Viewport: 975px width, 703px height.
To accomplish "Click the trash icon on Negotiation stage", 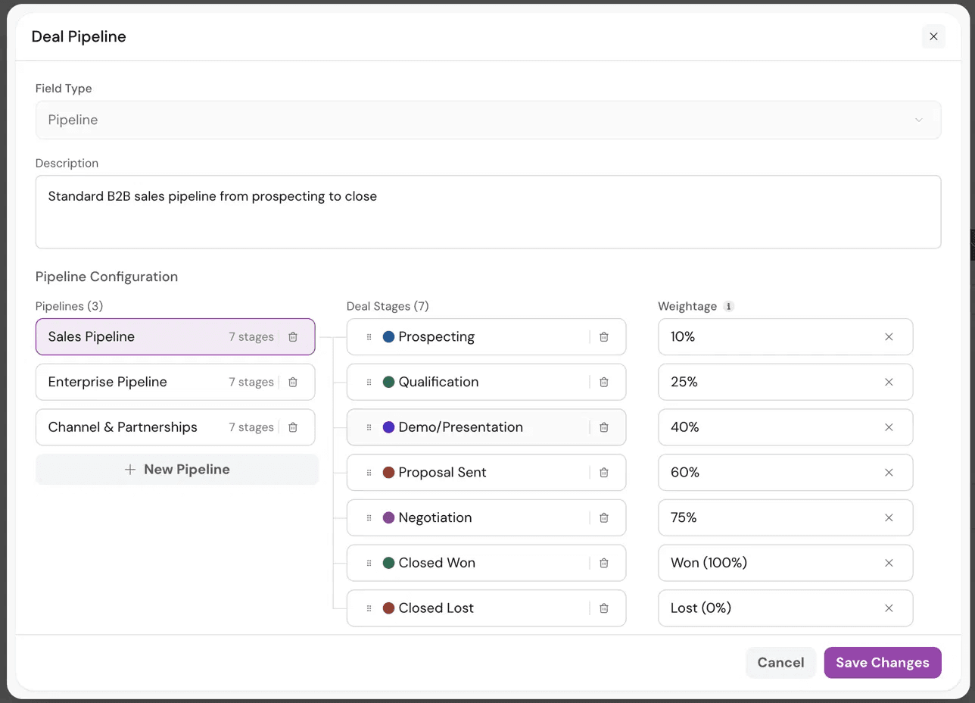I will pyautogui.click(x=604, y=518).
